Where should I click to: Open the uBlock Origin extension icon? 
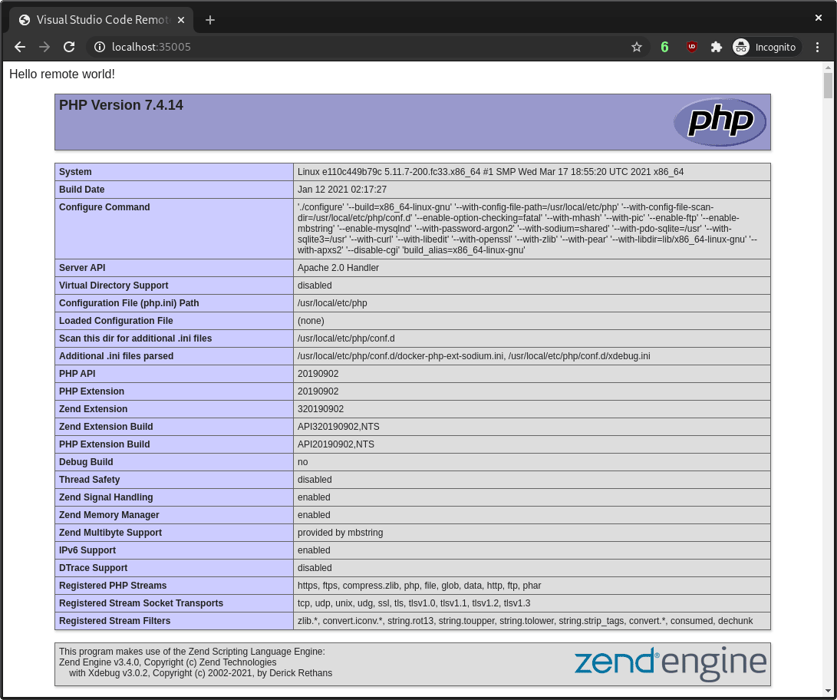click(691, 47)
